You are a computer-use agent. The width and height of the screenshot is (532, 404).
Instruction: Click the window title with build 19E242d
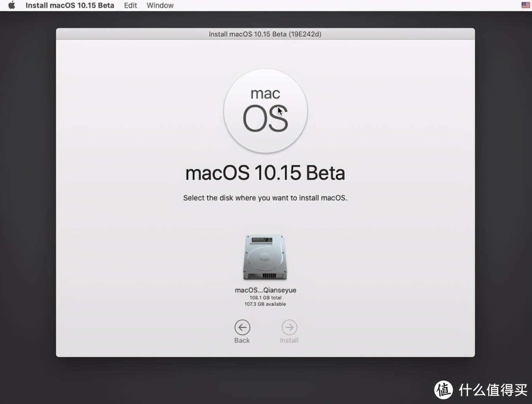point(265,34)
